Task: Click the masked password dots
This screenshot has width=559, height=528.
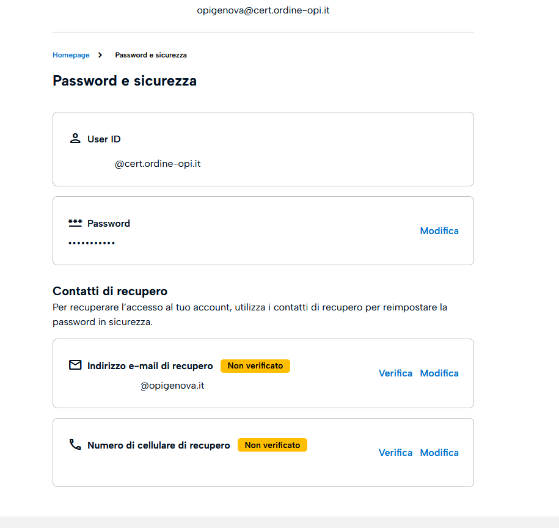Action: click(x=92, y=243)
